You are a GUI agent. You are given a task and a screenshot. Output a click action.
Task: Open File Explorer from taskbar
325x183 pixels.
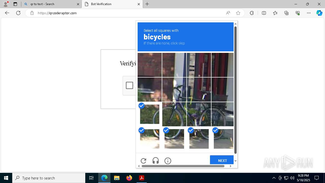click(117, 178)
